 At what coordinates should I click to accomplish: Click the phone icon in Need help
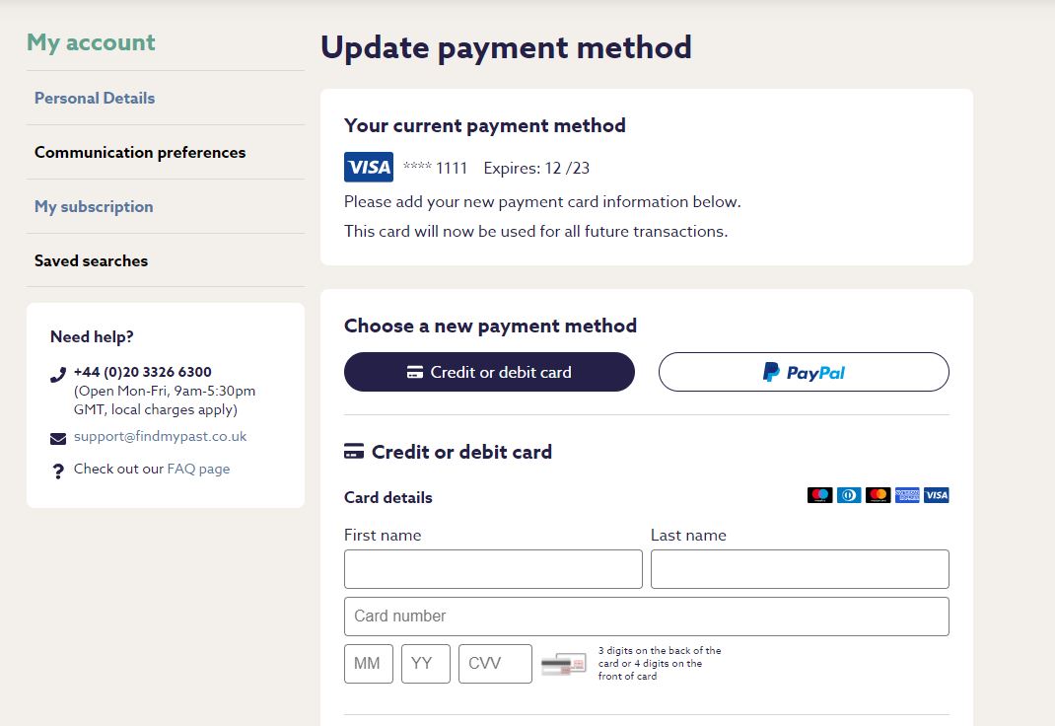click(x=58, y=375)
